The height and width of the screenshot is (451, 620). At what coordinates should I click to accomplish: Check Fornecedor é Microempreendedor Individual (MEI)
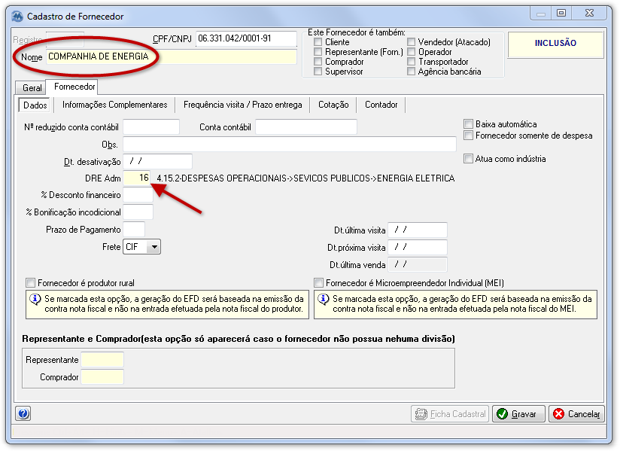(318, 283)
